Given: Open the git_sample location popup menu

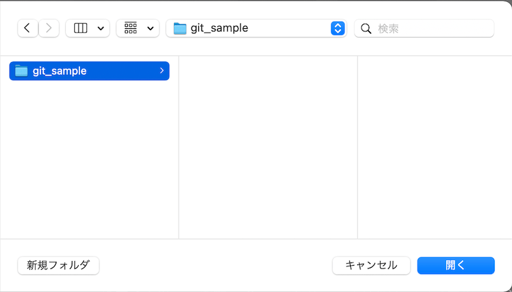Looking at the screenshot, I should coord(257,28).
